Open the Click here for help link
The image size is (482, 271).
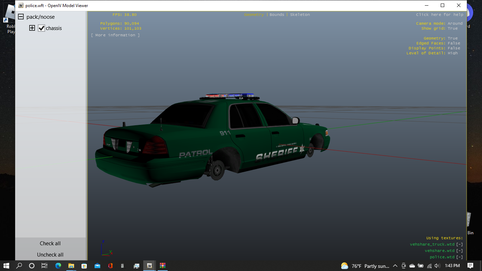[x=440, y=14]
